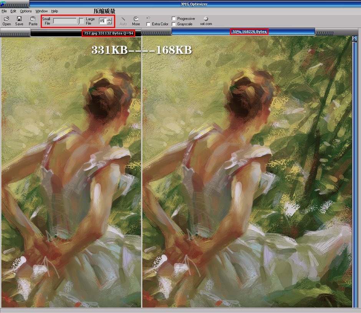361x313 pixels.
Task: Click the original image preview pane
Action: pos(71,172)
